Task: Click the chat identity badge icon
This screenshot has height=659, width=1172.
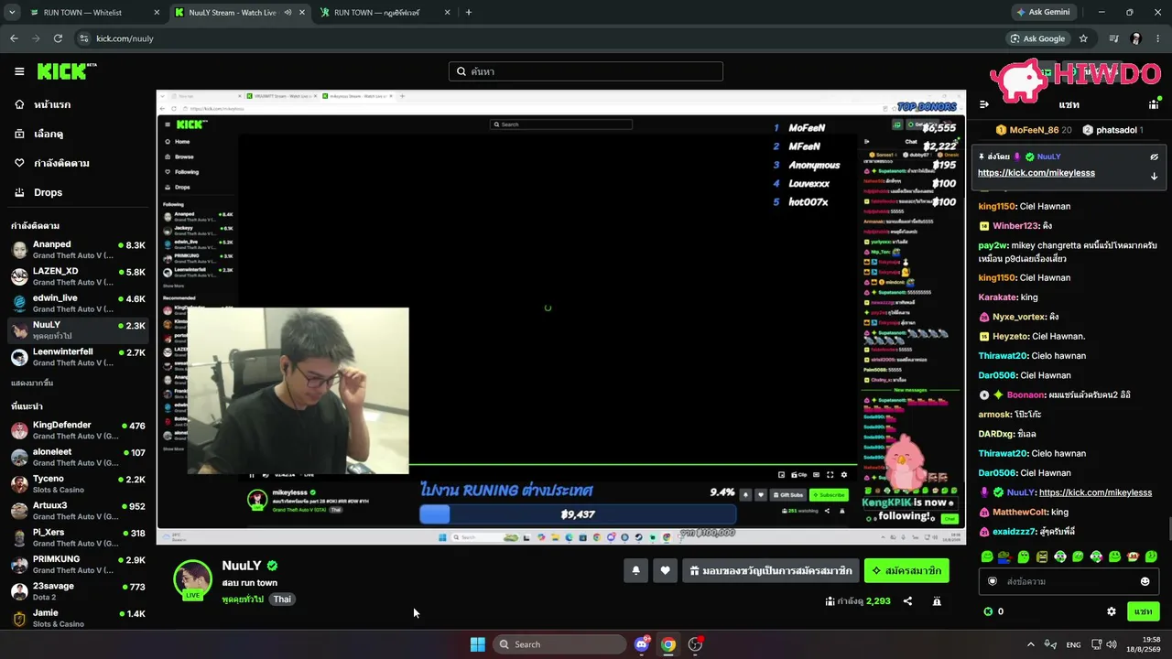Action: (x=992, y=581)
